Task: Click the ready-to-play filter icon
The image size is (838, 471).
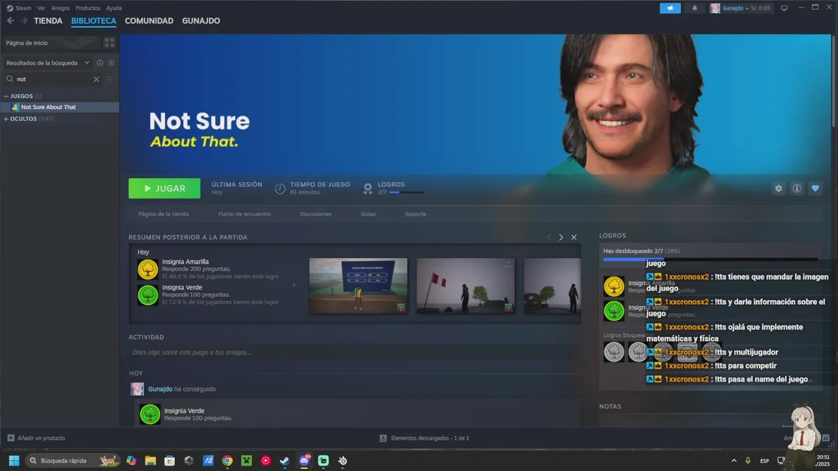Action: [111, 63]
